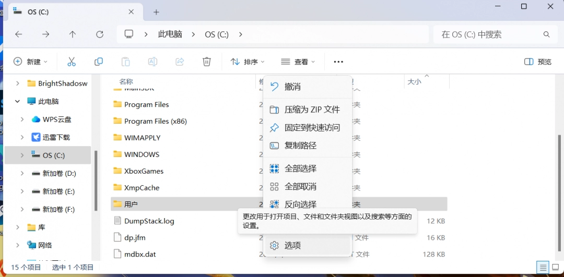Collapse the 此电脑 tree node
564x277 pixels.
pyautogui.click(x=17, y=101)
